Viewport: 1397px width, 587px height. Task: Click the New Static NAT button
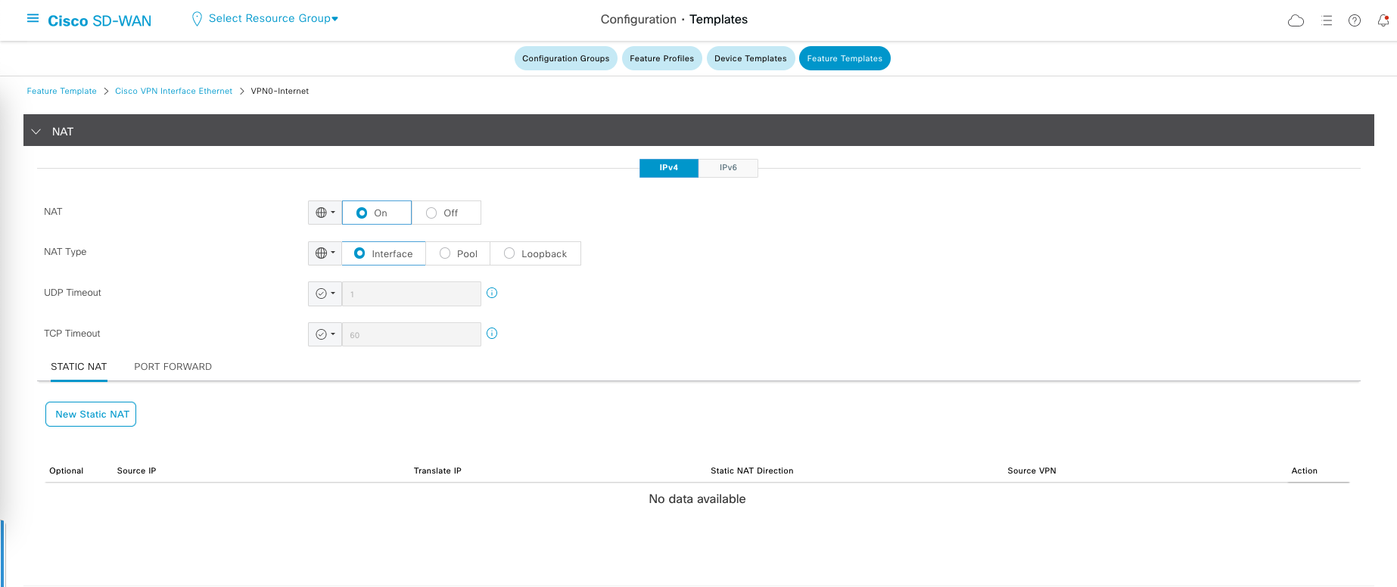point(91,415)
